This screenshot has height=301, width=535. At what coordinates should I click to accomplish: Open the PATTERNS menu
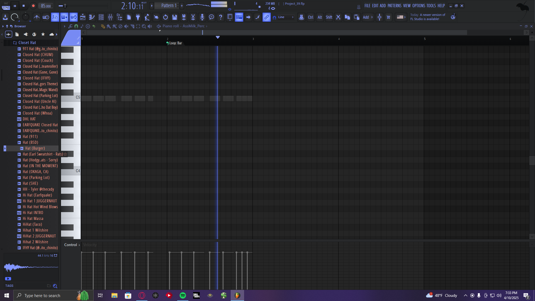(x=394, y=6)
